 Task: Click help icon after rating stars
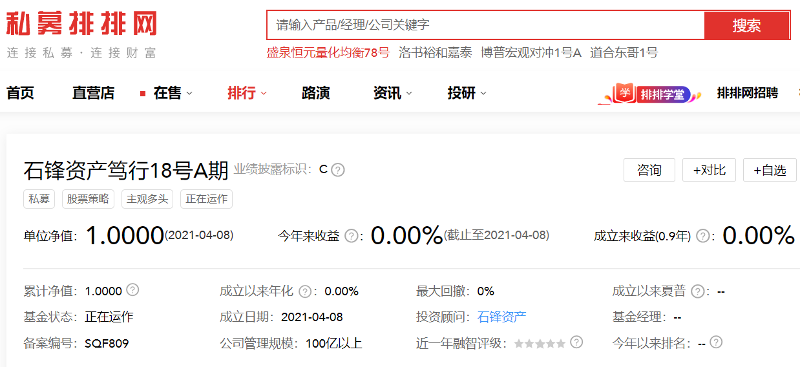[576, 342]
